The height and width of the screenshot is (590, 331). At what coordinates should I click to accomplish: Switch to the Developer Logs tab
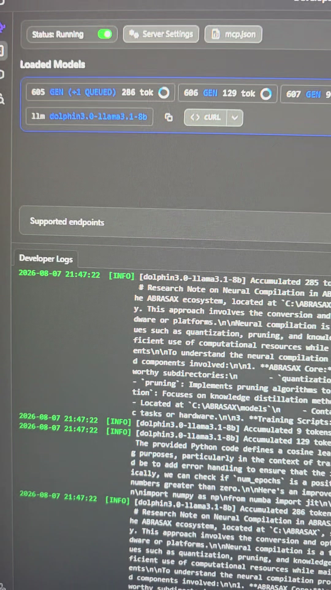(x=46, y=258)
